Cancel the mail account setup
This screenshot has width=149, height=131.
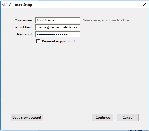tap(128, 118)
